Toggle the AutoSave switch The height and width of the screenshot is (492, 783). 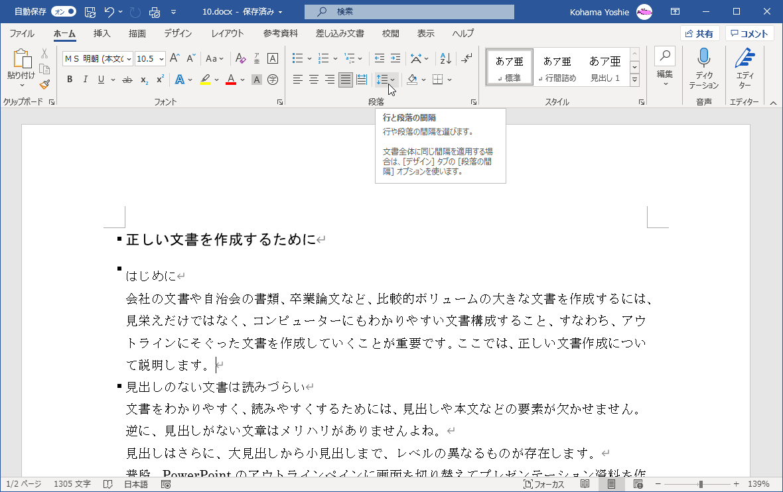(x=64, y=11)
